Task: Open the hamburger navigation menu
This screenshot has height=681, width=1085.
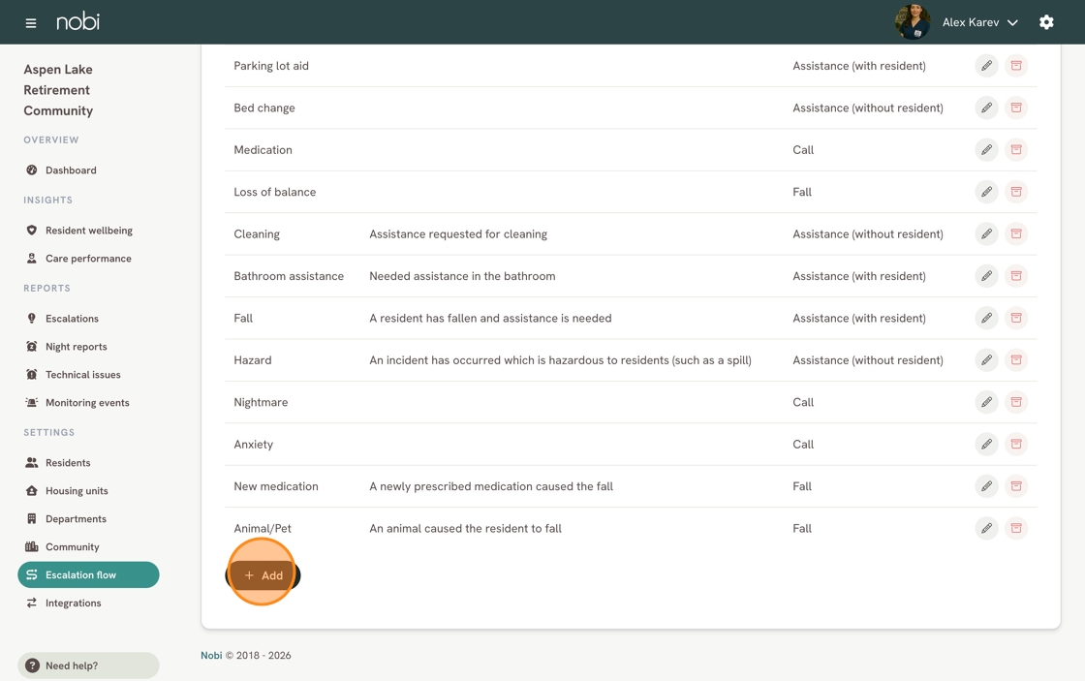Action: [30, 23]
